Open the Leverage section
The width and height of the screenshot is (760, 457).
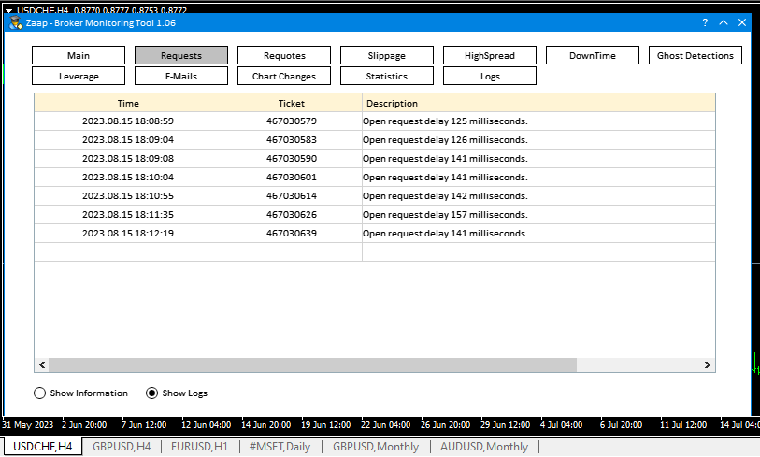(x=79, y=76)
